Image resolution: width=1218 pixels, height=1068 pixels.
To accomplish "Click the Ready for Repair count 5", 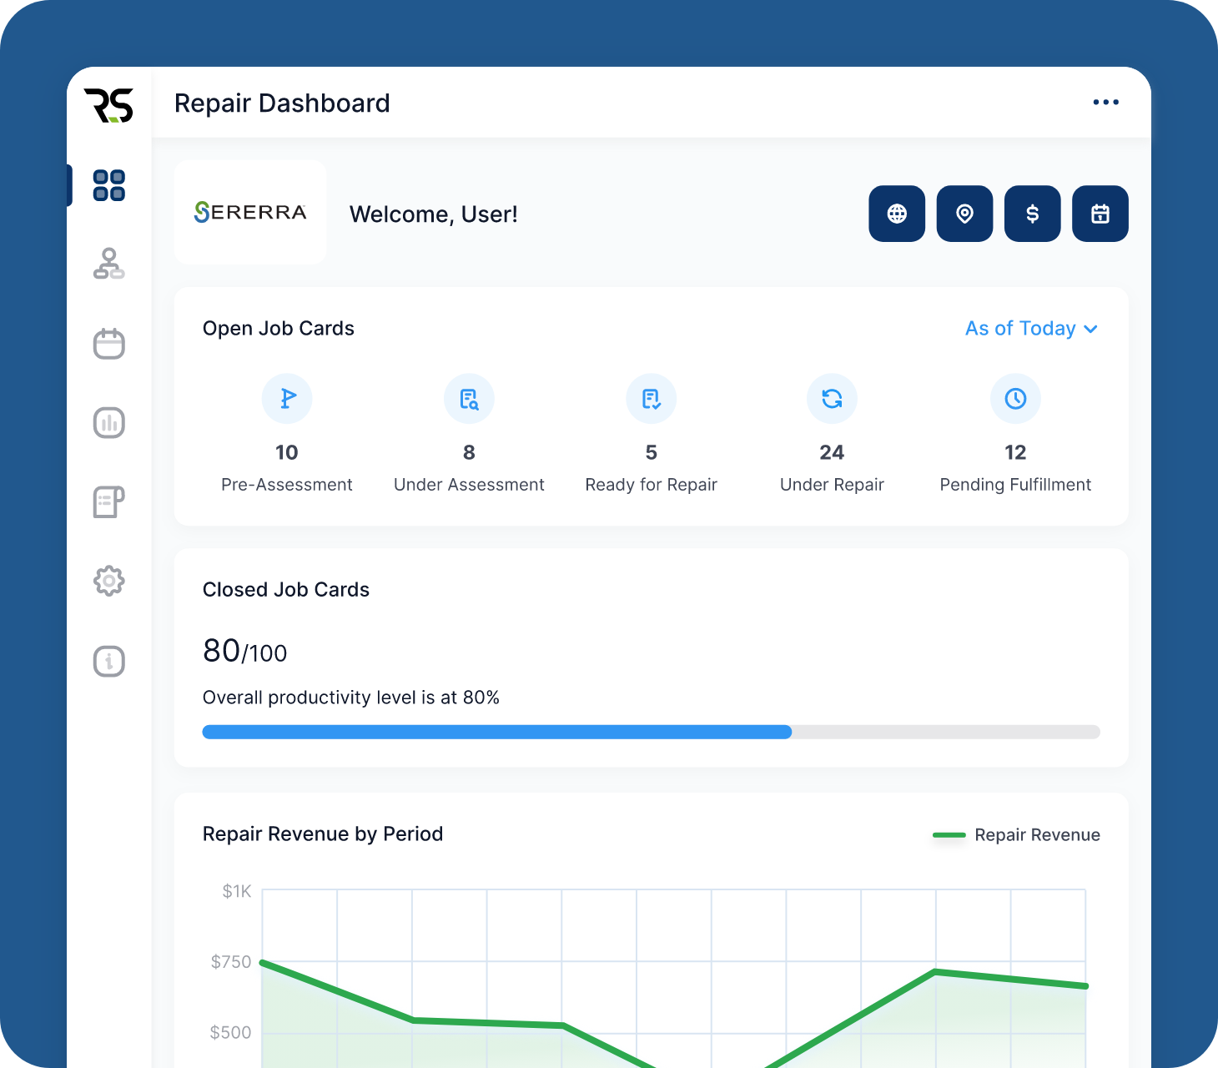I will [652, 452].
